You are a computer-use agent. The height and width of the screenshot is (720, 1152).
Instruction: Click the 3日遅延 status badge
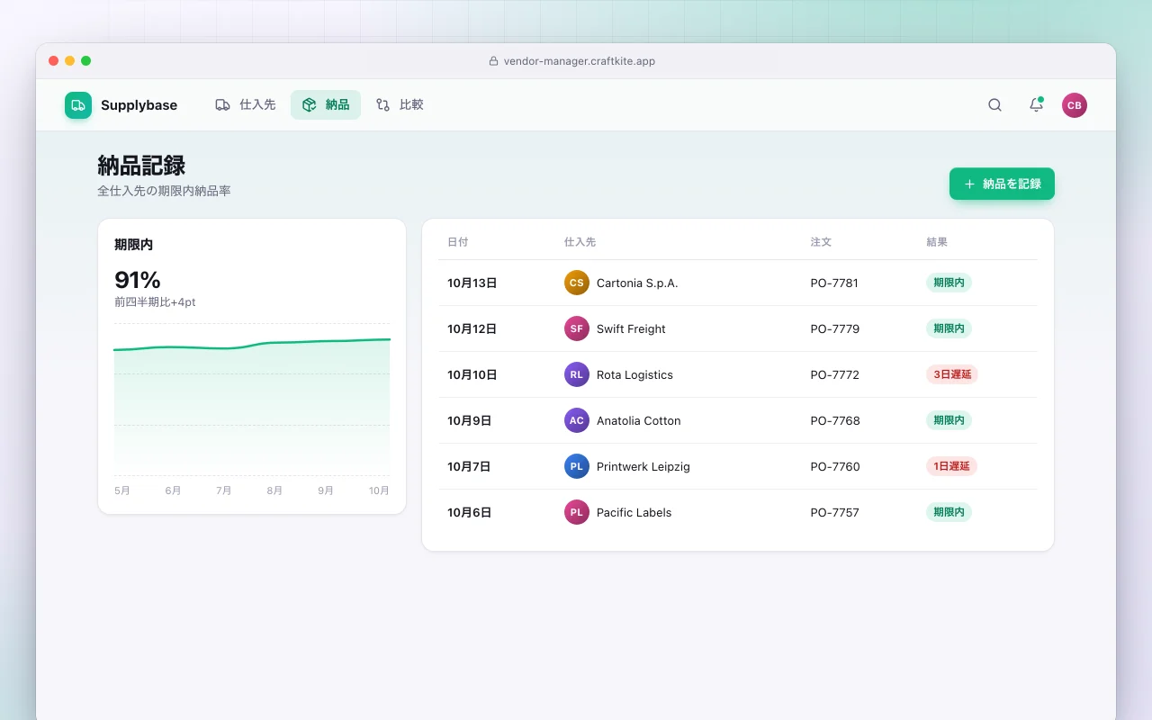tap(952, 374)
